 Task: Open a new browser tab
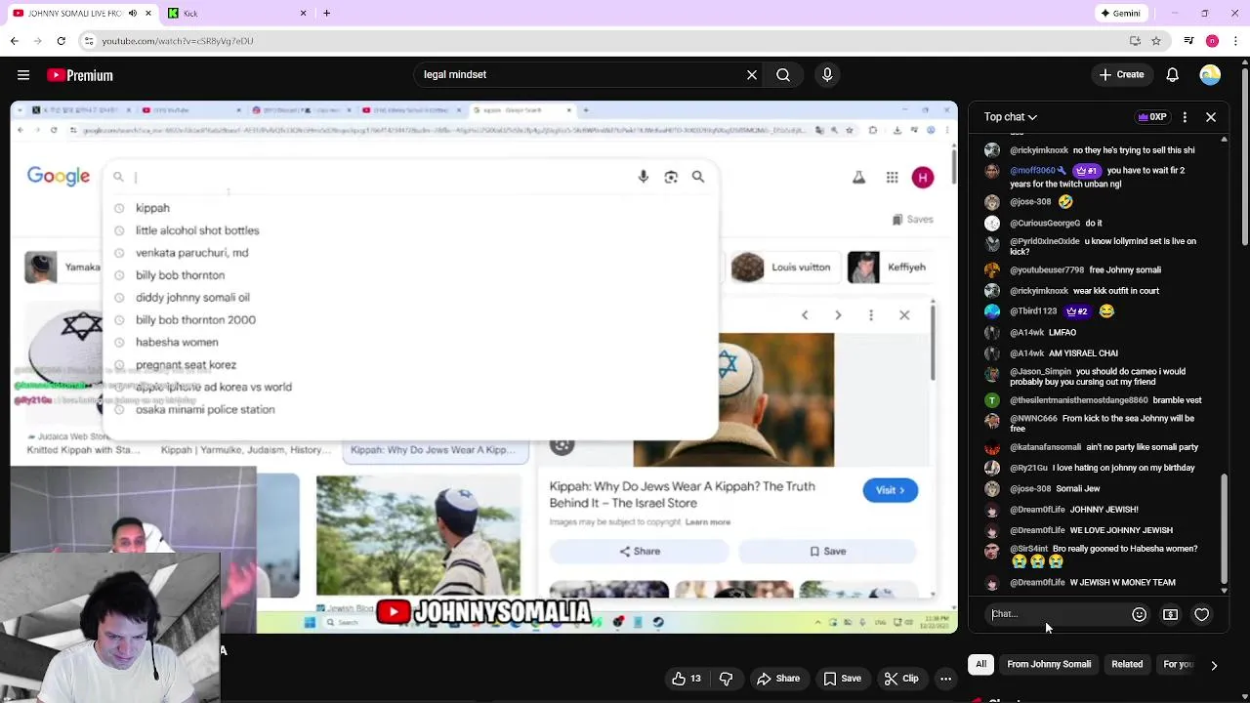pyautogui.click(x=326, y=13)
